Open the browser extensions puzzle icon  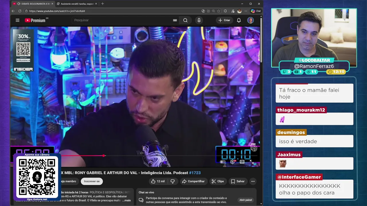coord(225,11)
